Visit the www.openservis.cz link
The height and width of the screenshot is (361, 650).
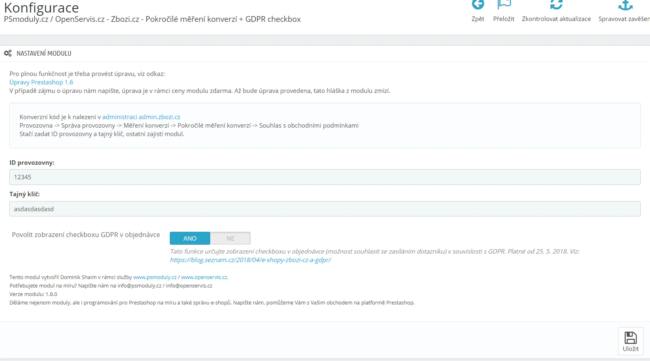pyautogui.click(x=204, y=277)
